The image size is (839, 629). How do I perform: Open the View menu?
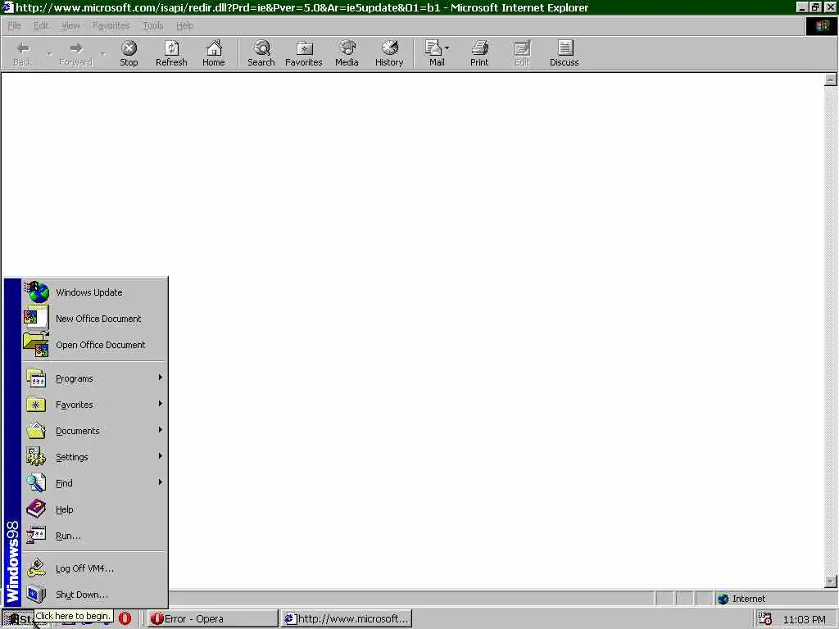pyautogui.click(x=70, y=25)
